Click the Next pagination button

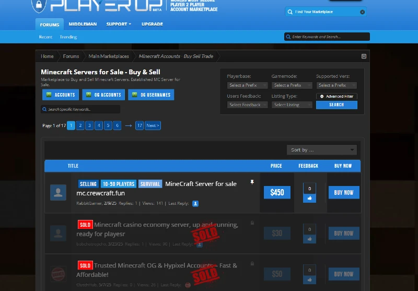[153, 125]
